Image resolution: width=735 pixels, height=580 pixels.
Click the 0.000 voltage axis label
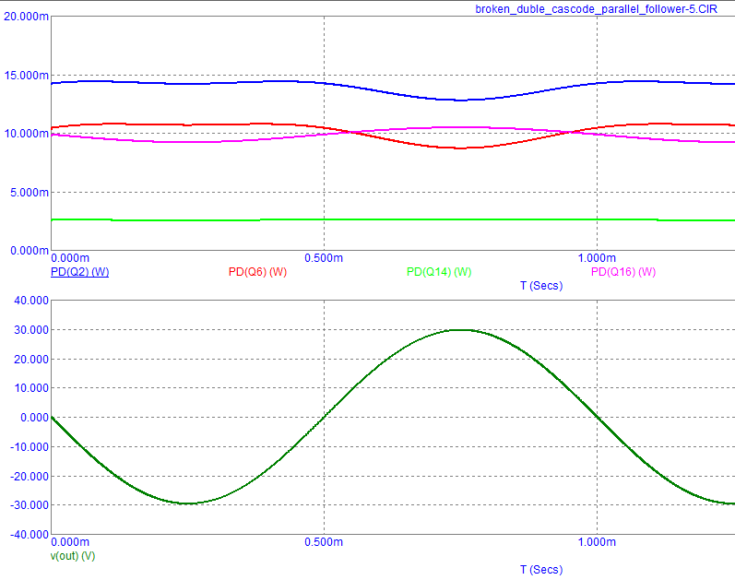point(35,418)
